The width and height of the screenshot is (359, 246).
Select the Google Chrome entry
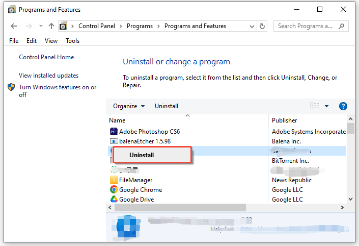point(141,190)
